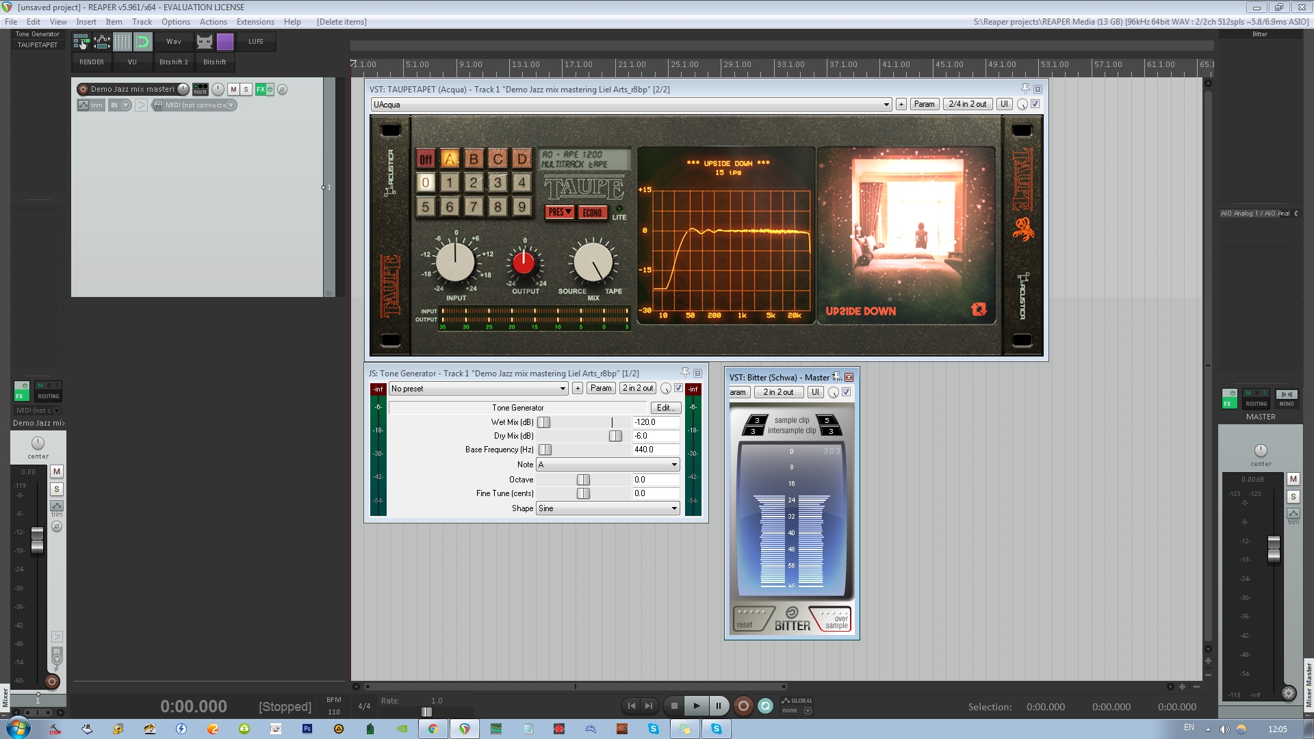Uncheck Tone Generator bypass checkbox
The width and height of the screenshot is (1314, 739).
[x=678, y=388]
